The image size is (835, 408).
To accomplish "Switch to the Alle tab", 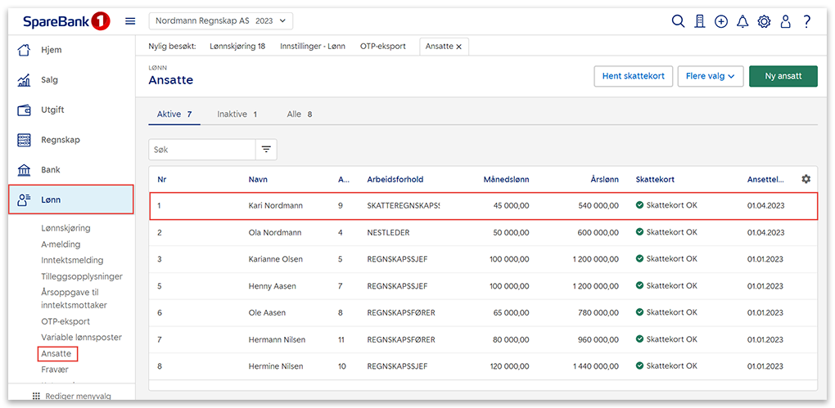I will [x=299, y=114].
